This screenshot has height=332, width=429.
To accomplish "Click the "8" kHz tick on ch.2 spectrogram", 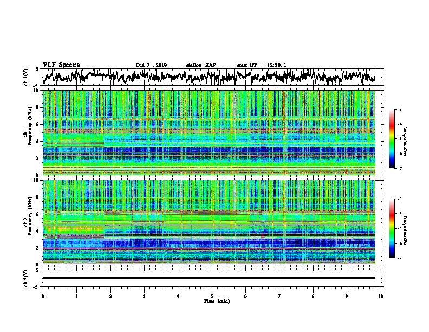I will [38, 197].
